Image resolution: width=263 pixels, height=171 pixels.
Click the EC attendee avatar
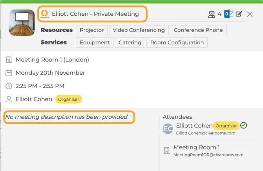pos(168,129)
